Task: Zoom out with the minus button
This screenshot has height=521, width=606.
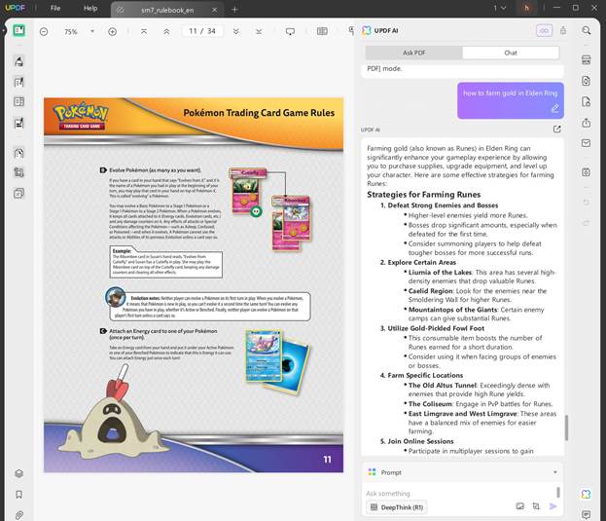Action: [x=44, y=32]
